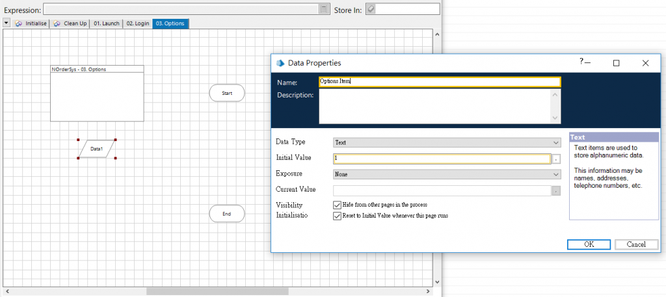
Task: Click the Description text area
Action: point(435,107)
